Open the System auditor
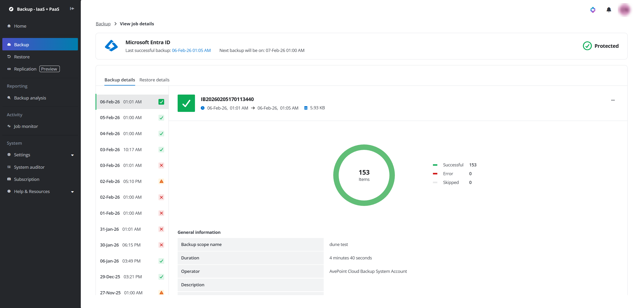Viewport: 638px width, 308px height. pyautogui.click(x=29, y=167)
